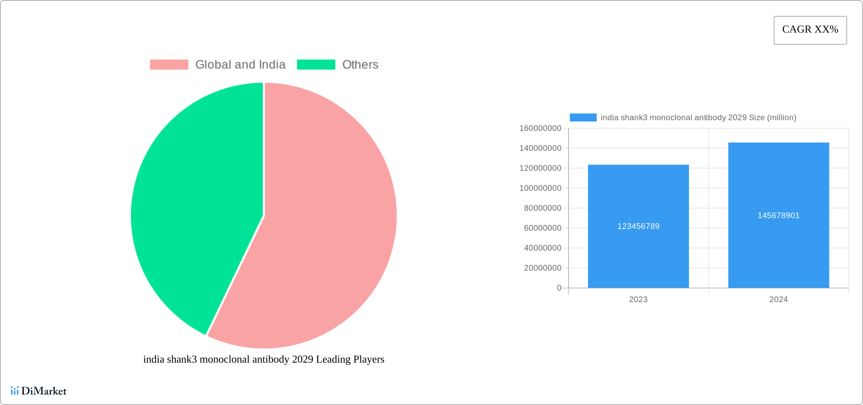Click the Leading Players pie chart title
This screenshot has height=405, width=863.
pos(264,359)
